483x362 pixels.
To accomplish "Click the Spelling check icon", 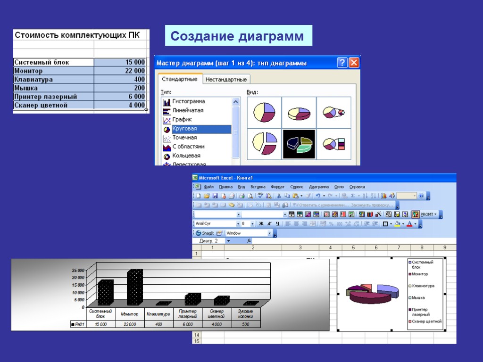I will (259, 196).
